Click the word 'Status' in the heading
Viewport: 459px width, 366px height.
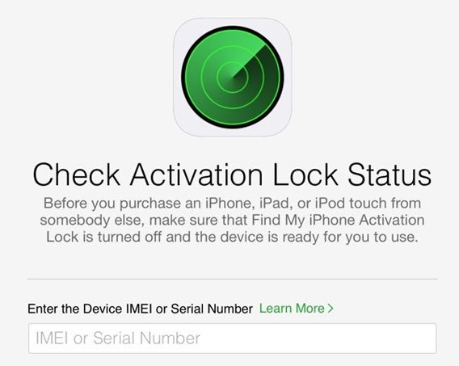390,175
